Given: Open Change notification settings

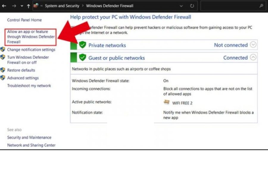Looking at the screenshot, I should [x=31, y=50].
